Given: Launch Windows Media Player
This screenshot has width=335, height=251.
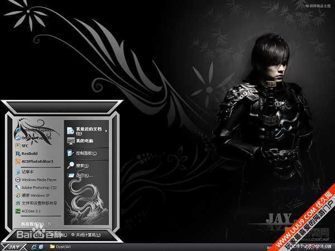Looking at the screenshot, I should tap(36, 180).
